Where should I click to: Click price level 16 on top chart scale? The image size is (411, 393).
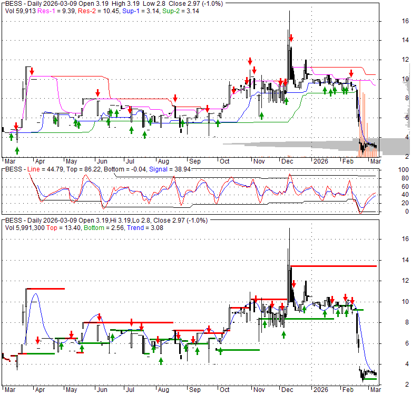point(405,21)
